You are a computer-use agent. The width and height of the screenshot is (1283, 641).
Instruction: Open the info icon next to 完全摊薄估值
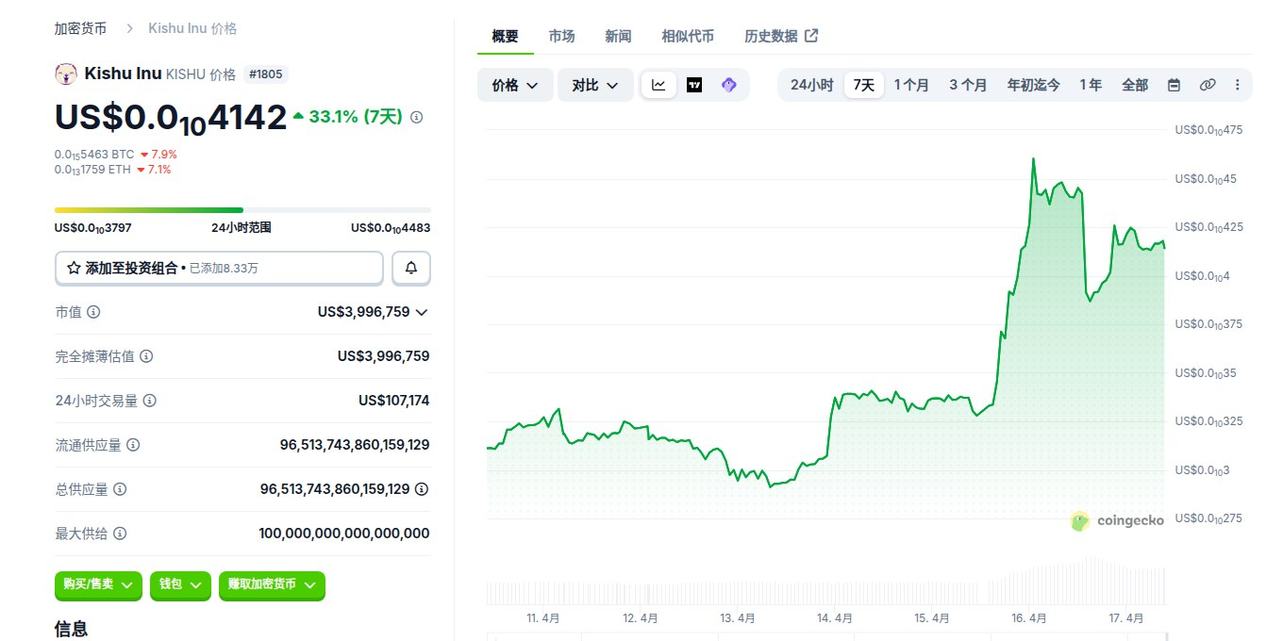(146, 356)
